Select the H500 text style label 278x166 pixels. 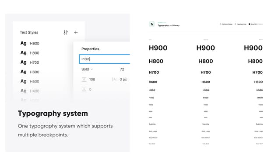tap(35, 82)
